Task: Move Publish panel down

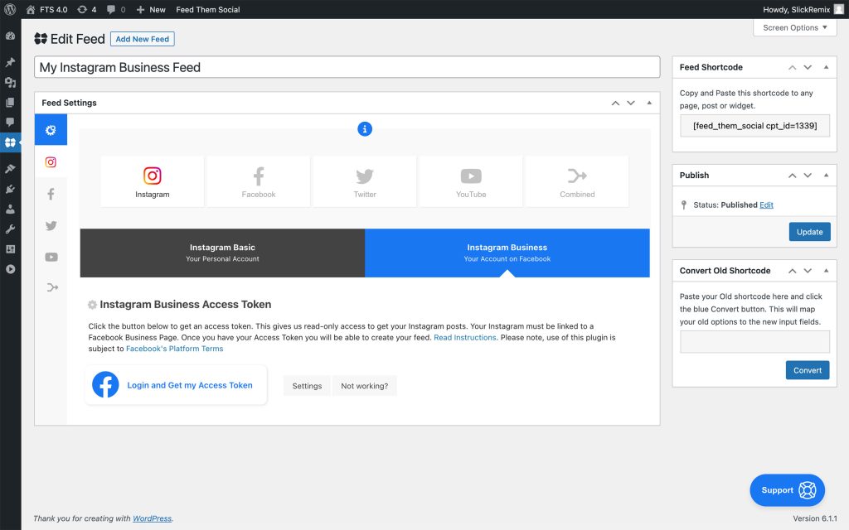Action: [808, 176]
